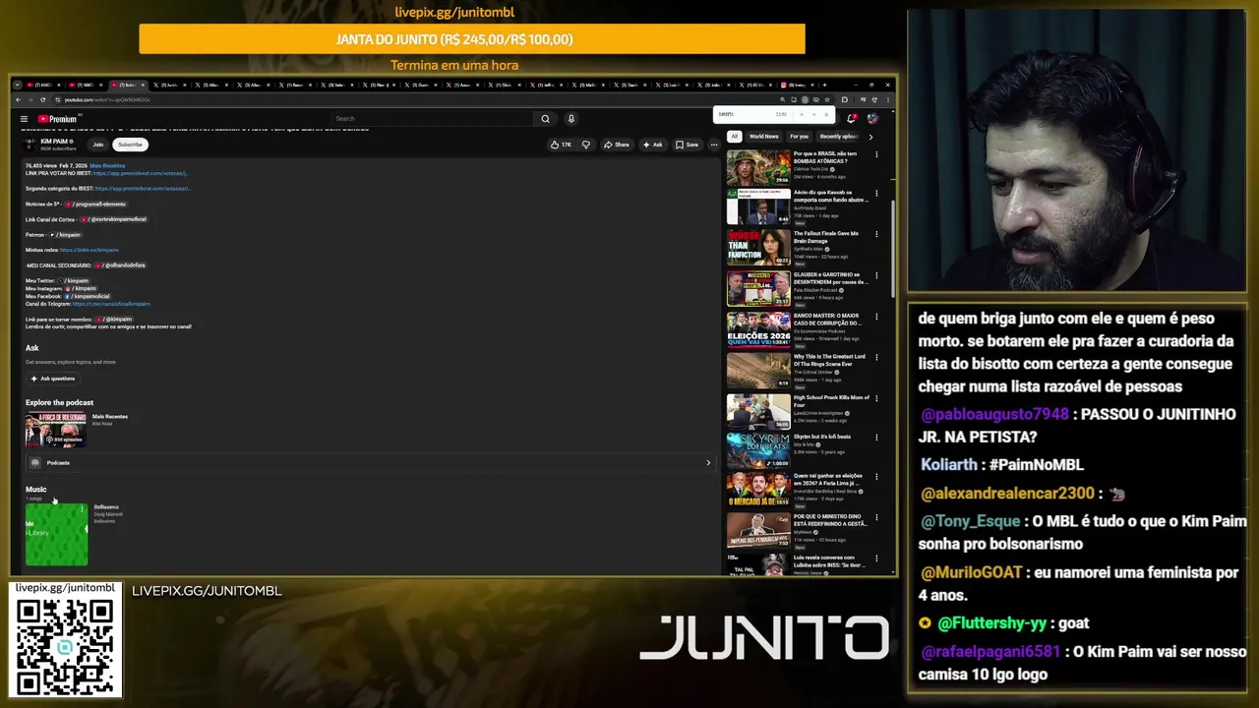Open The Fallout Finale video thumbnail
Image resolution: width=1259 pixels, height=708 pixels.
[x=758, y=247]
